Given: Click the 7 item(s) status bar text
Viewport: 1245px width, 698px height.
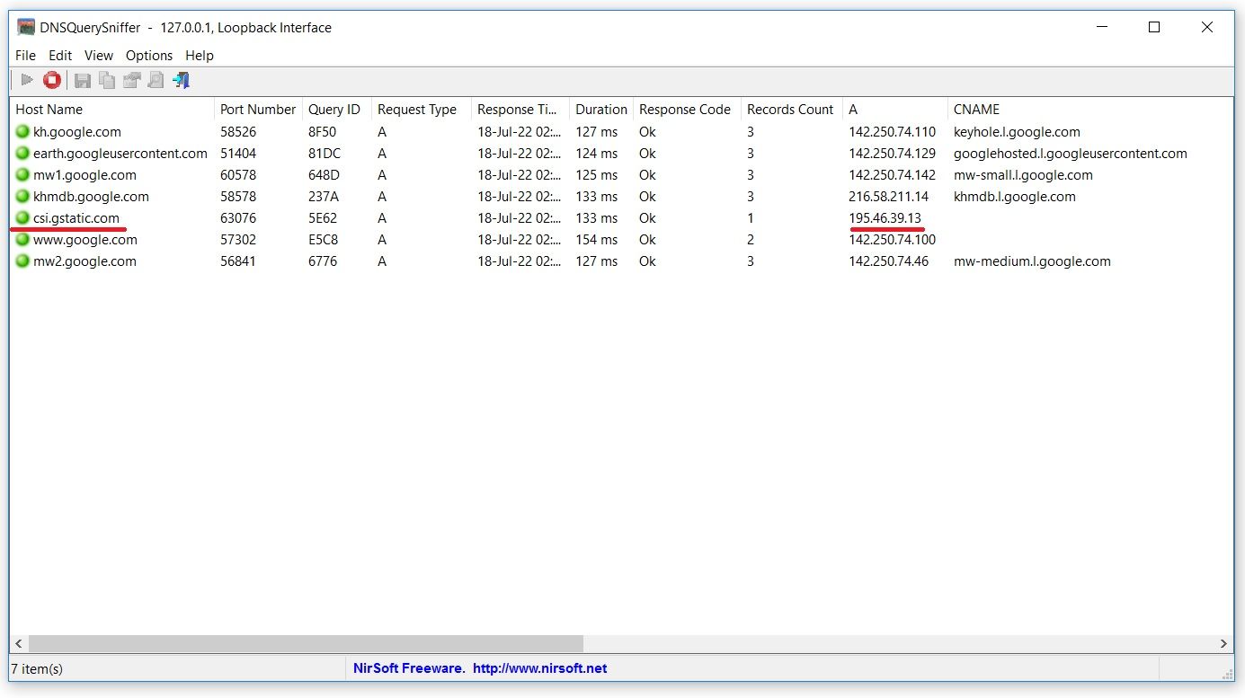Looking at the screenshot, I should tap(37, 668).
